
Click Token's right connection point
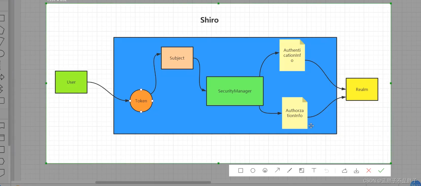tap(152, 101)
